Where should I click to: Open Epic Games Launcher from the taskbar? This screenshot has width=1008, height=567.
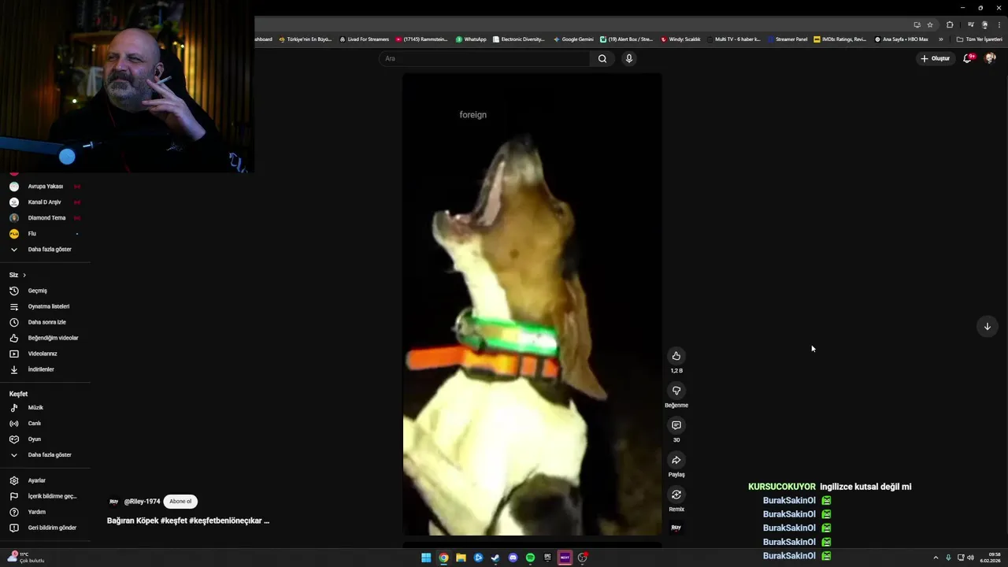coord(547,558)
